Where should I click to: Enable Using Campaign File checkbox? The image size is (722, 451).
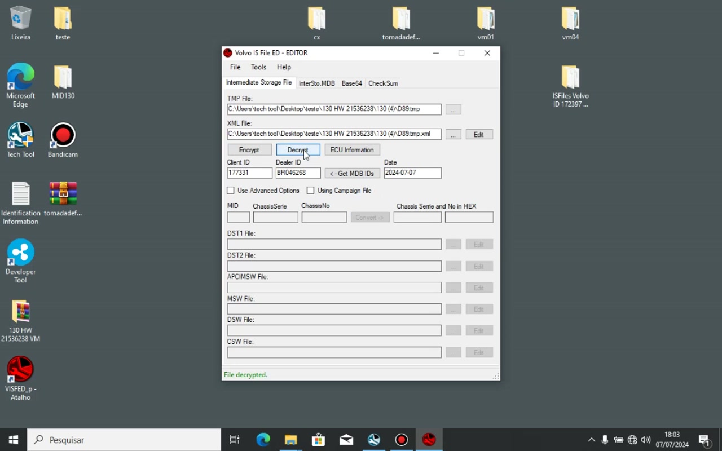pos(310,191)
